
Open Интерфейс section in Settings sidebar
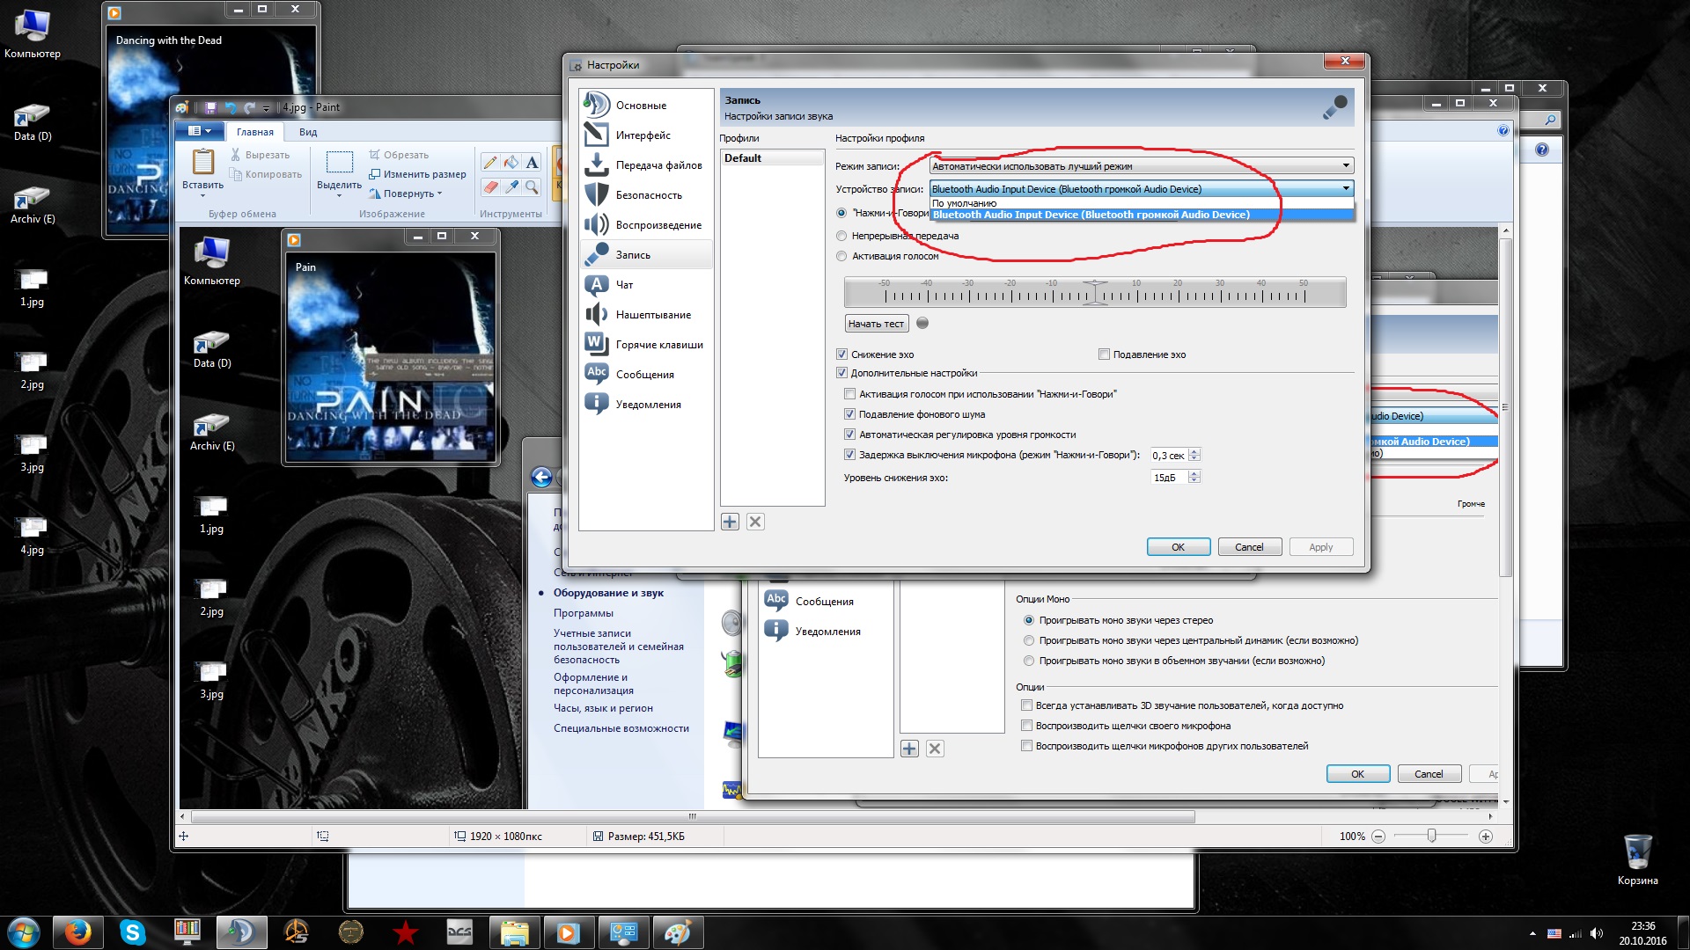645,135
